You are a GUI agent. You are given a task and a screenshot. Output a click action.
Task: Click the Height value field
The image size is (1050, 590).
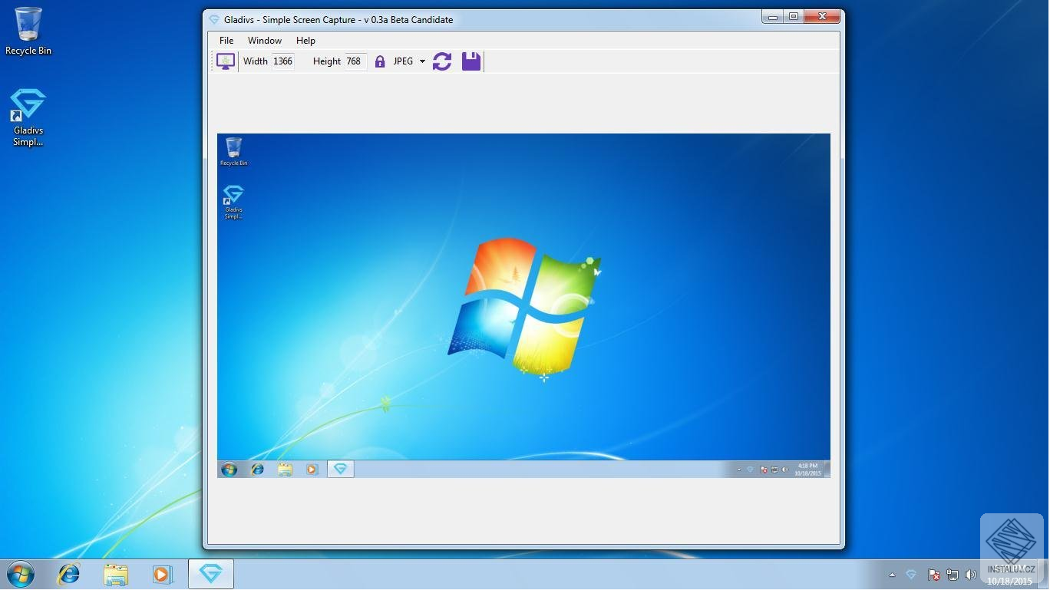pyautogui.click(x=354, y=61)
